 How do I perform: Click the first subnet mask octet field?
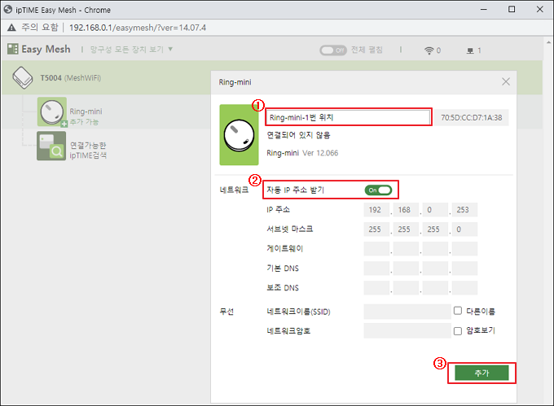(376, 229)
